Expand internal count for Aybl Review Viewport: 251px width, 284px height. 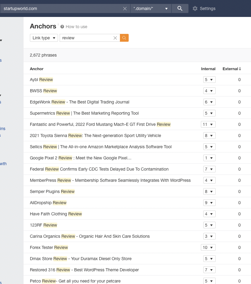[209, 80]
